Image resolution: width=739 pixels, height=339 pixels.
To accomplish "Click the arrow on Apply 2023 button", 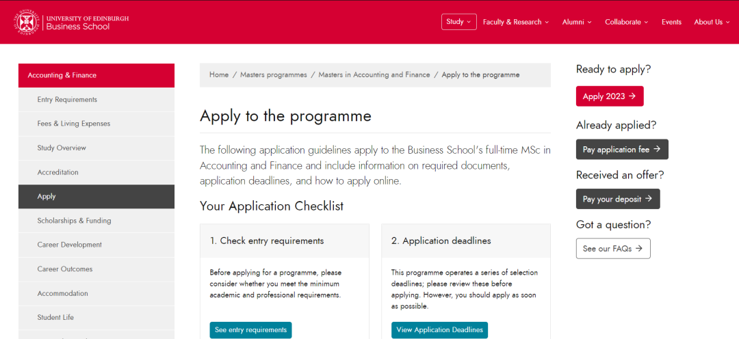I will pyautogui.click(x=632, y=96).
